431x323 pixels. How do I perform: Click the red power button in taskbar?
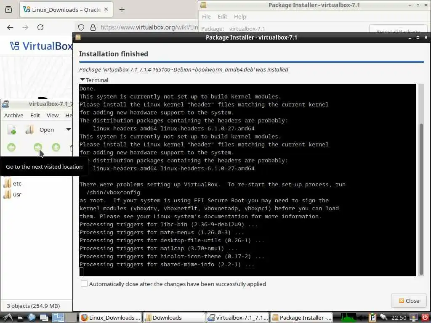click(x=425, y=318)
